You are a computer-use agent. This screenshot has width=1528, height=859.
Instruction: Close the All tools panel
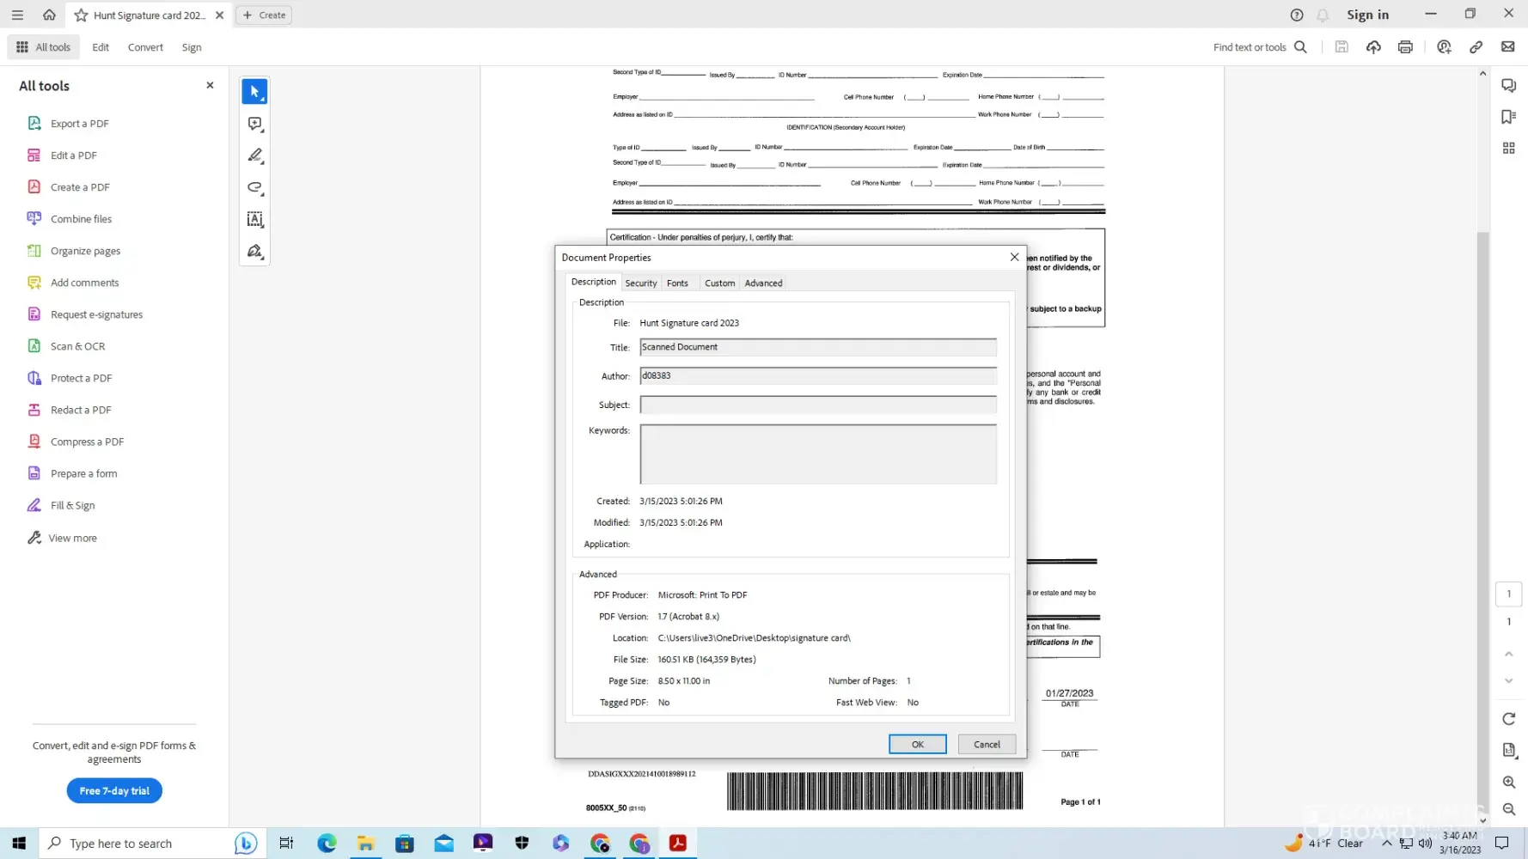[210, 85]
